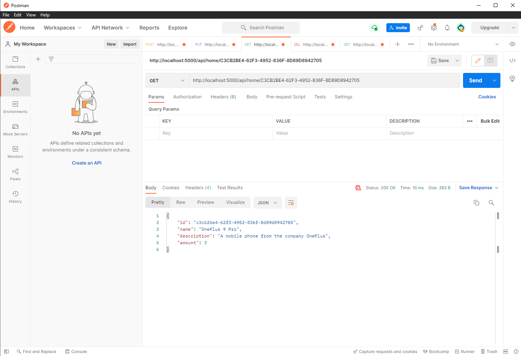This screenshot has height=356, width=521.
Task: Open the GET request method dropdown
Action: pyautogui.click(x=167, y=80)
